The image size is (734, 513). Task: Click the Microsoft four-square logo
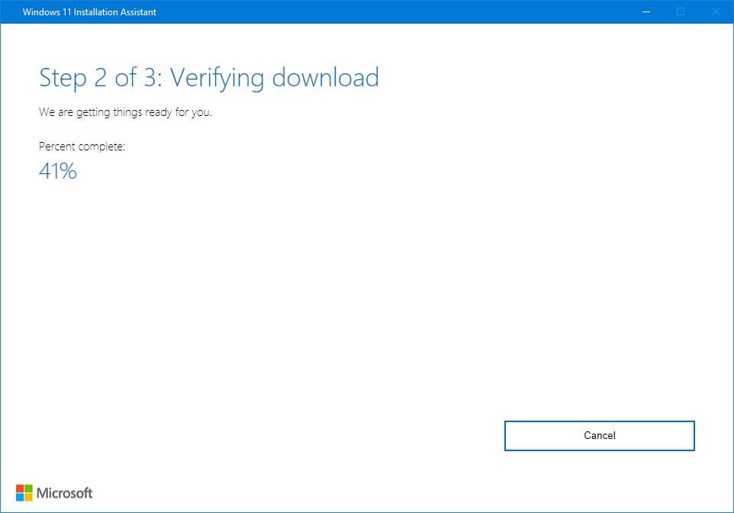click(24, 492)
